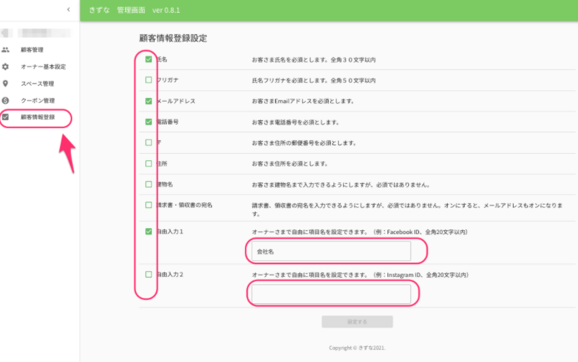Check the 請求書・領収書の宛名 checkbox
Viewport: 578px width, 362px height.
(x=148, y=205)
